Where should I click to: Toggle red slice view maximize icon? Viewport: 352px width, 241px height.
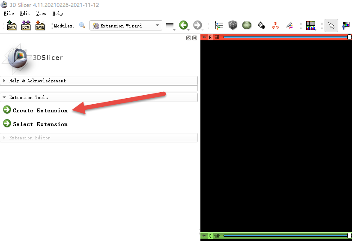(x=217, y=37)
